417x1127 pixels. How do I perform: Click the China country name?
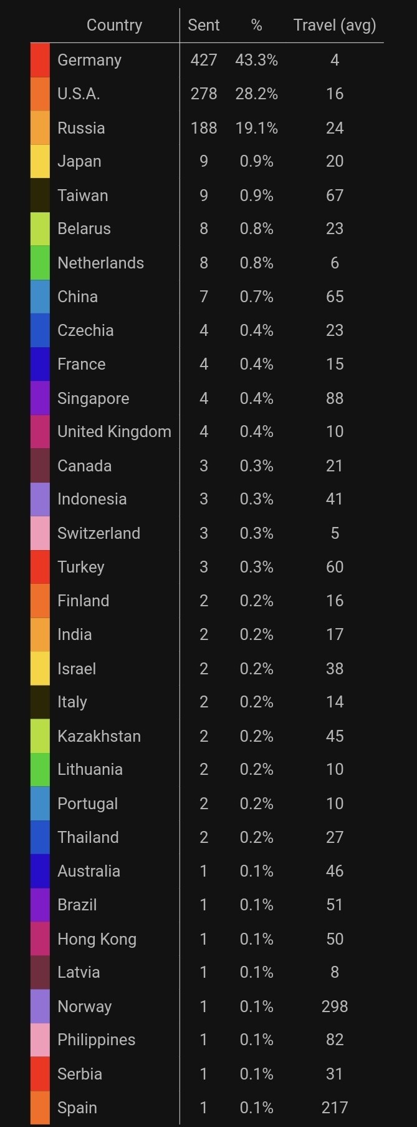(x=77, y=296)
